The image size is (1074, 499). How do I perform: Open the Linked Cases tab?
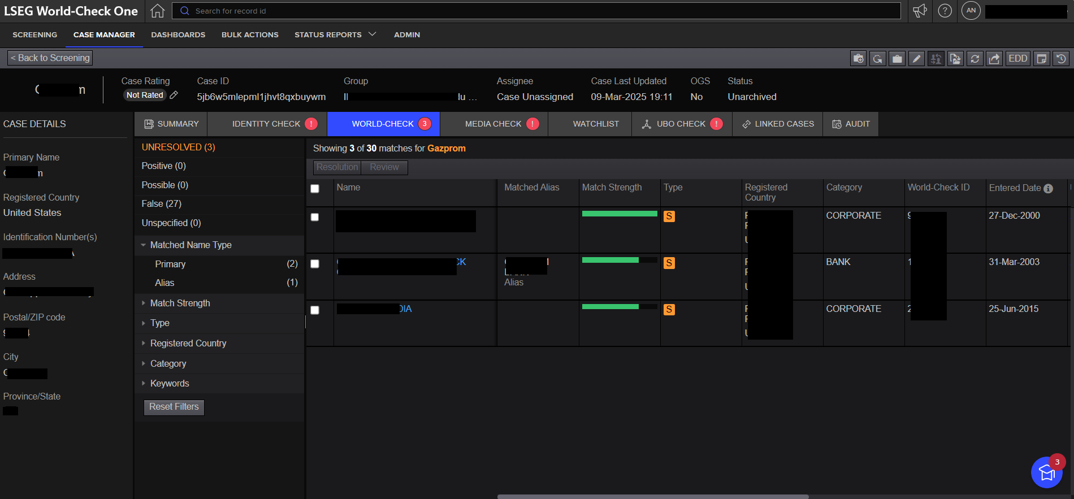[x=778, y=124]
